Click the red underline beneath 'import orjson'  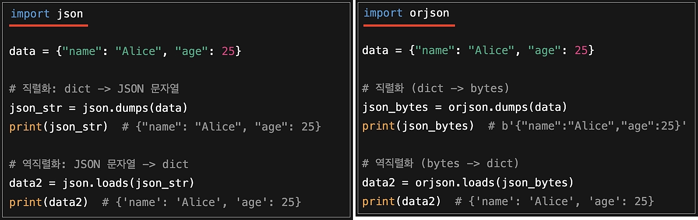409,25
